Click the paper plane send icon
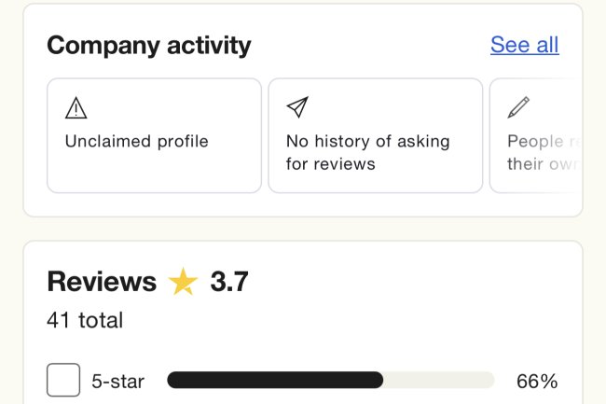This screenshot has height=404, width=606. point(296,108)
